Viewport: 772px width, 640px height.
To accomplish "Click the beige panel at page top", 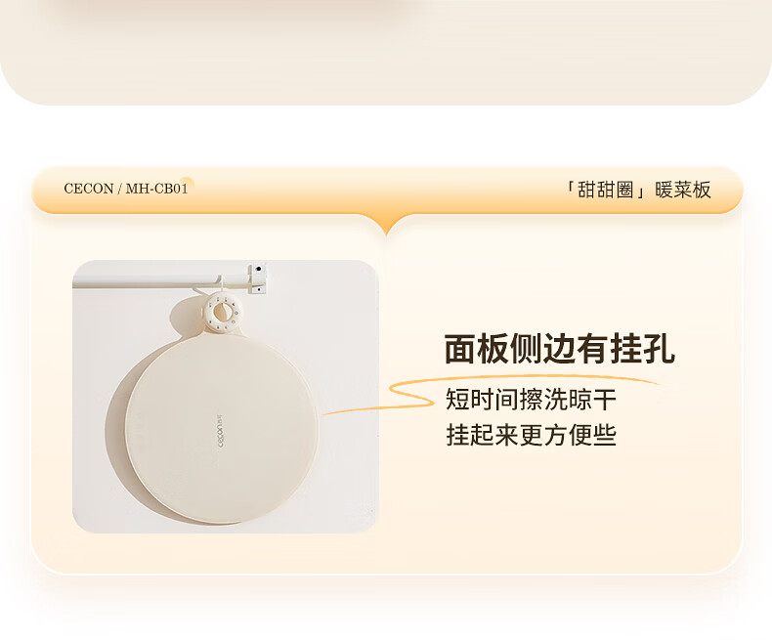I will pyautogui.click(x=386, y=52).
